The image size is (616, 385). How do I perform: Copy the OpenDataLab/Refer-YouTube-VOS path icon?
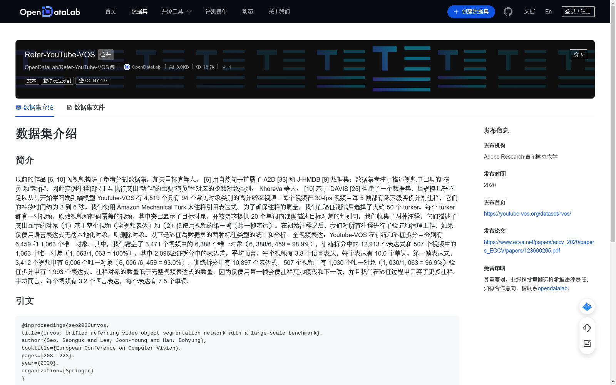tap(112, 67)
